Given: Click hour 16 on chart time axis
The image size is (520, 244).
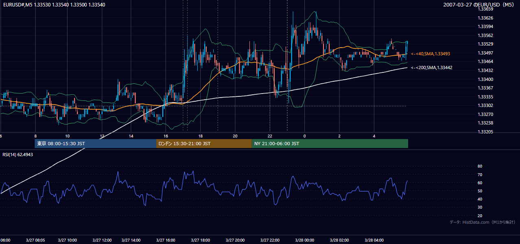Looking at the screenshot, I should click(x=166, y=136).
